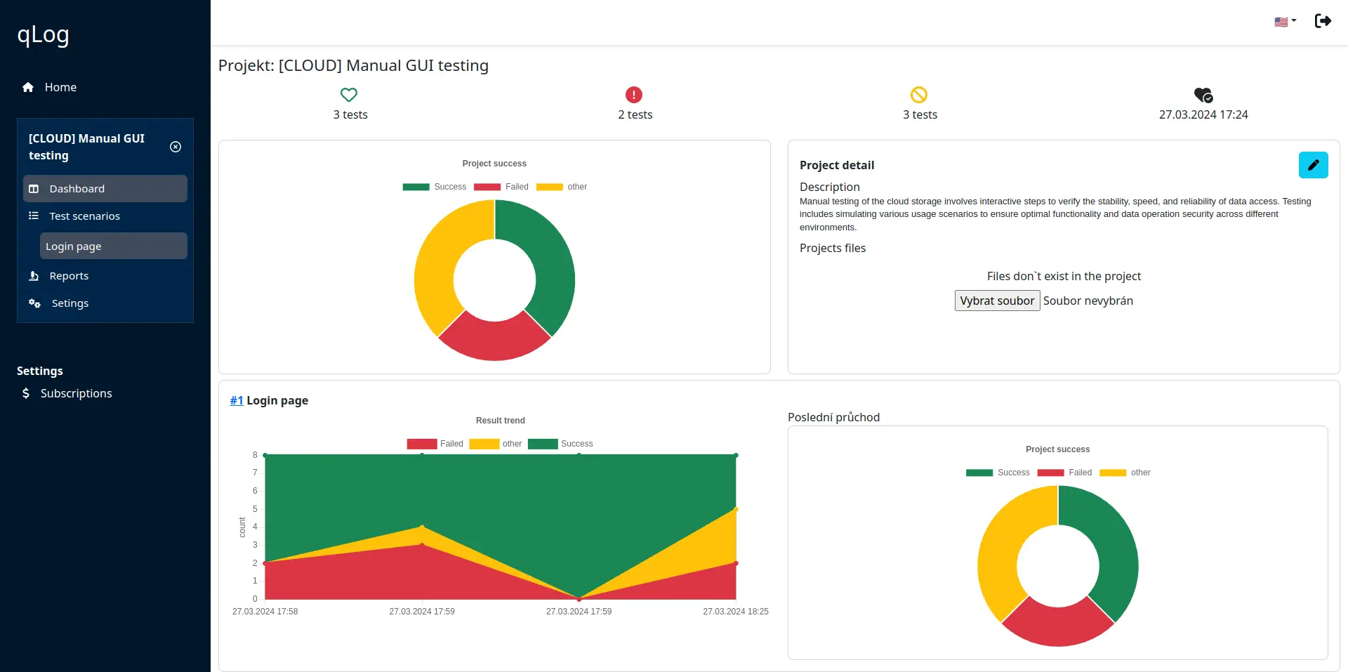Toggle Success legend in Result trend chart

coord(560,444)
